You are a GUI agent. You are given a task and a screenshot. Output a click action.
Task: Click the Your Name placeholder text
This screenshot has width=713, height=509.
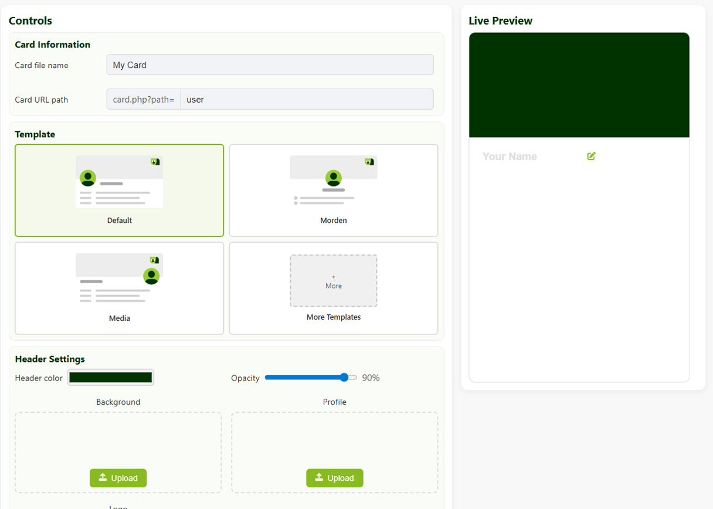[x=510, y=157]
